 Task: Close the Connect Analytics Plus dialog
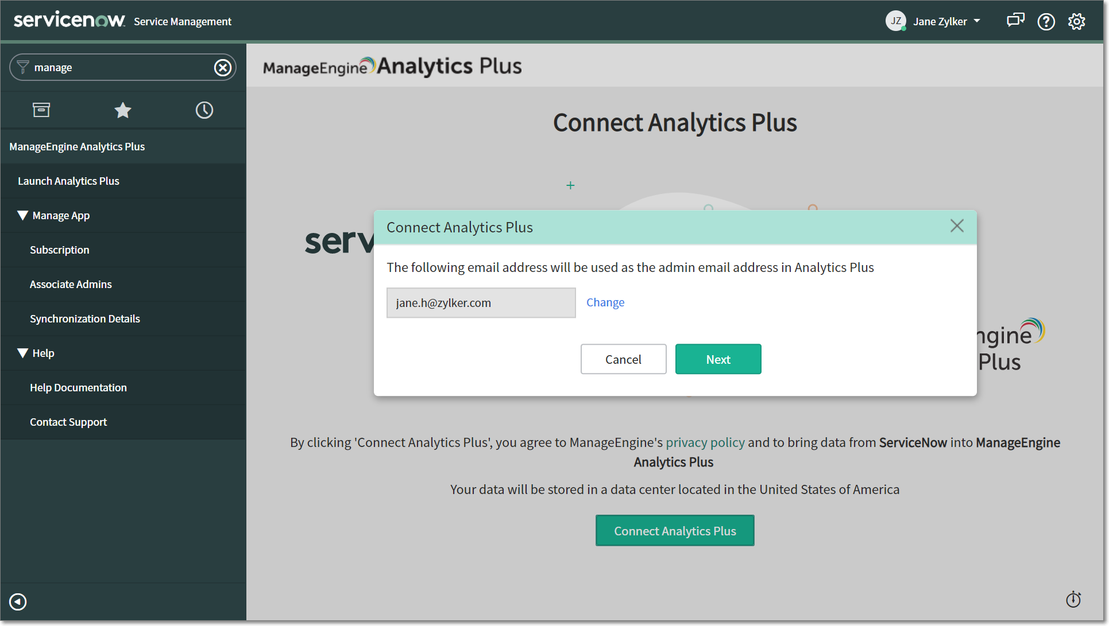[956, 226]
